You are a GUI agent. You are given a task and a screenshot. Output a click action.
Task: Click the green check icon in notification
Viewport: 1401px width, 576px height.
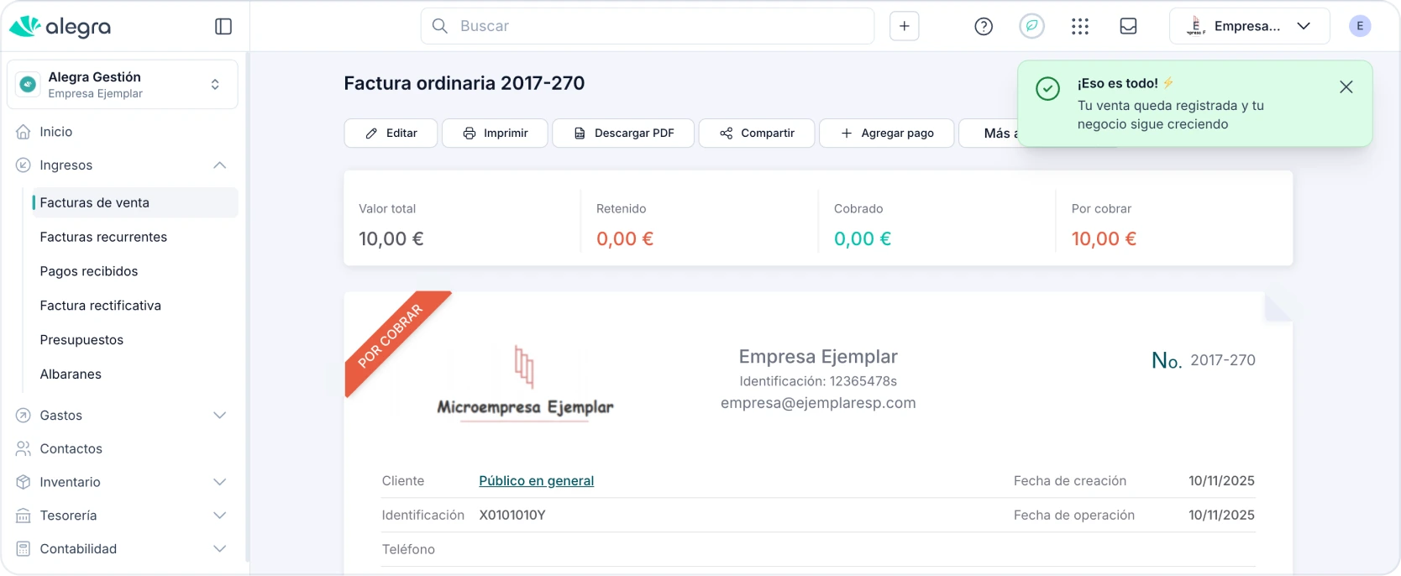point(1048,88)
